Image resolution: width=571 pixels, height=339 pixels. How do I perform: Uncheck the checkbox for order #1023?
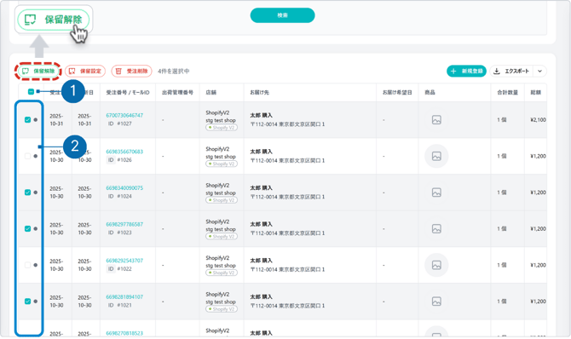coord(27,228)
